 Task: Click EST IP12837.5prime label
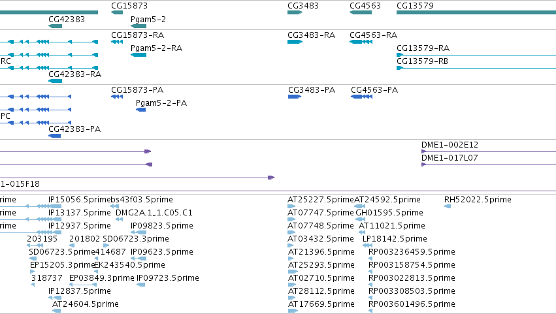pos(80,291)
